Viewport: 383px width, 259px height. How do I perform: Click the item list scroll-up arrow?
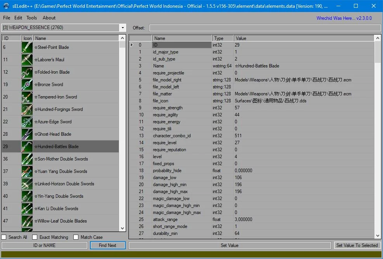pos(122,38)
